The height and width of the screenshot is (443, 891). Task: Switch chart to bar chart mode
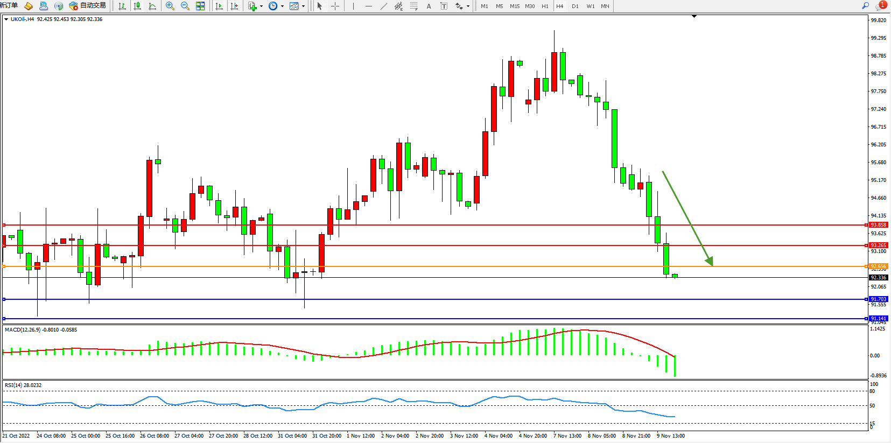coord(122,6)
